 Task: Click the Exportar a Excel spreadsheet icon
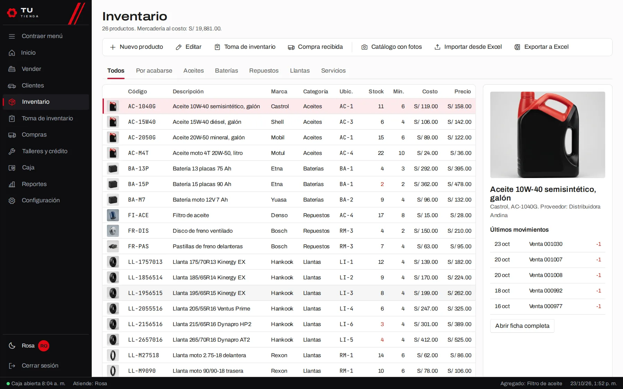(x=517, y=47)
